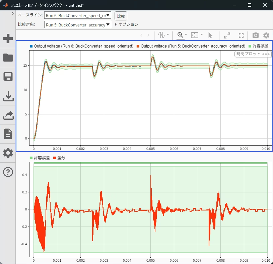Toggle full screen with the corner brackets icon
The image size is (273, 264).
(x=241, y=35)
